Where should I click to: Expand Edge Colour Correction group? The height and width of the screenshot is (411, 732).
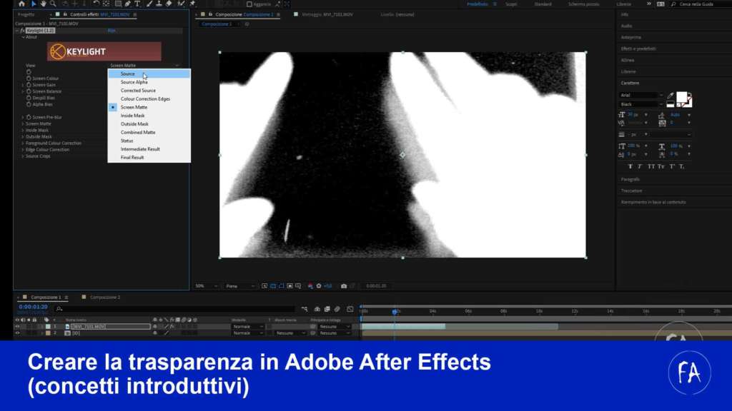tap(23, 150)
